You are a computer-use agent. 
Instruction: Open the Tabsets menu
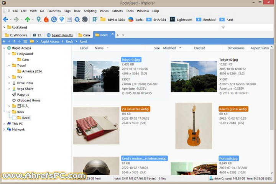click(117, 11)
